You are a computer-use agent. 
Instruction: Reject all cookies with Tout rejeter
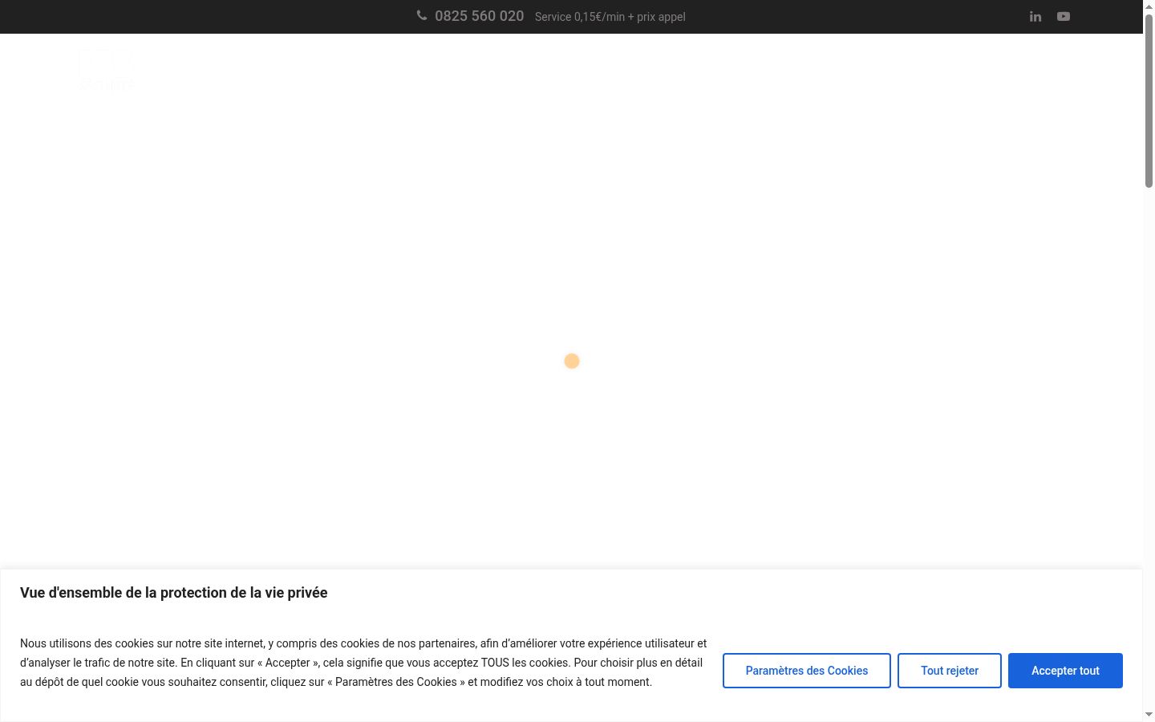(950, 671)
